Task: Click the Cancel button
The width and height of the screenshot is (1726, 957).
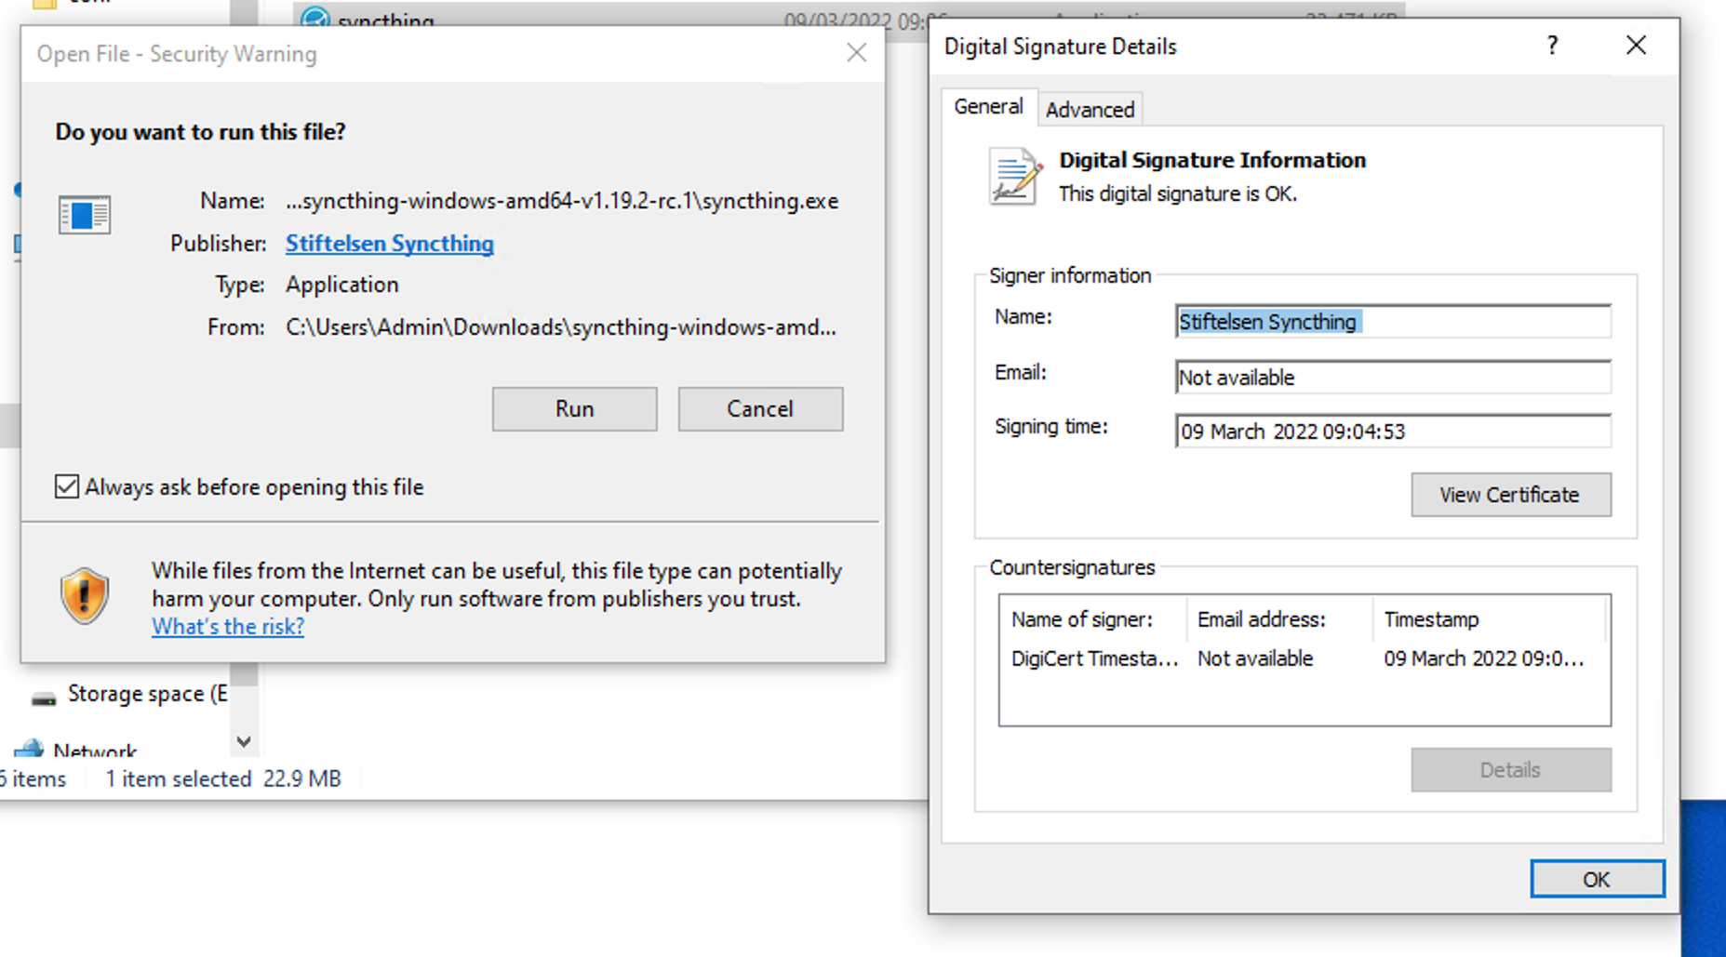Action: click(760, 409)
